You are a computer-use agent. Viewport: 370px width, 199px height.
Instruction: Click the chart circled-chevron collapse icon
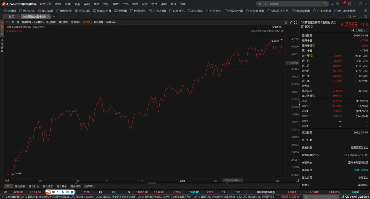tap(286, 22)
